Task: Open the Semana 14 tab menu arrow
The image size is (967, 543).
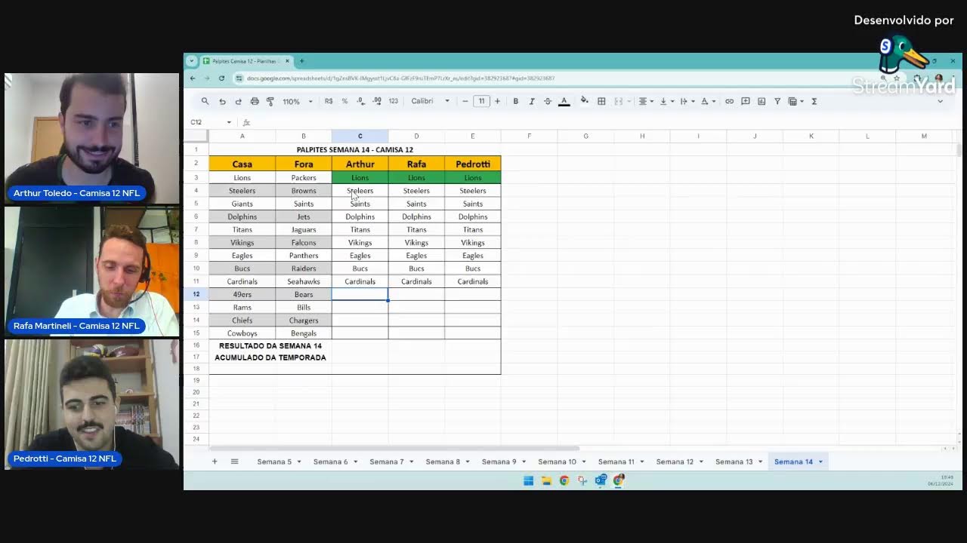Action: click(820, 462)
